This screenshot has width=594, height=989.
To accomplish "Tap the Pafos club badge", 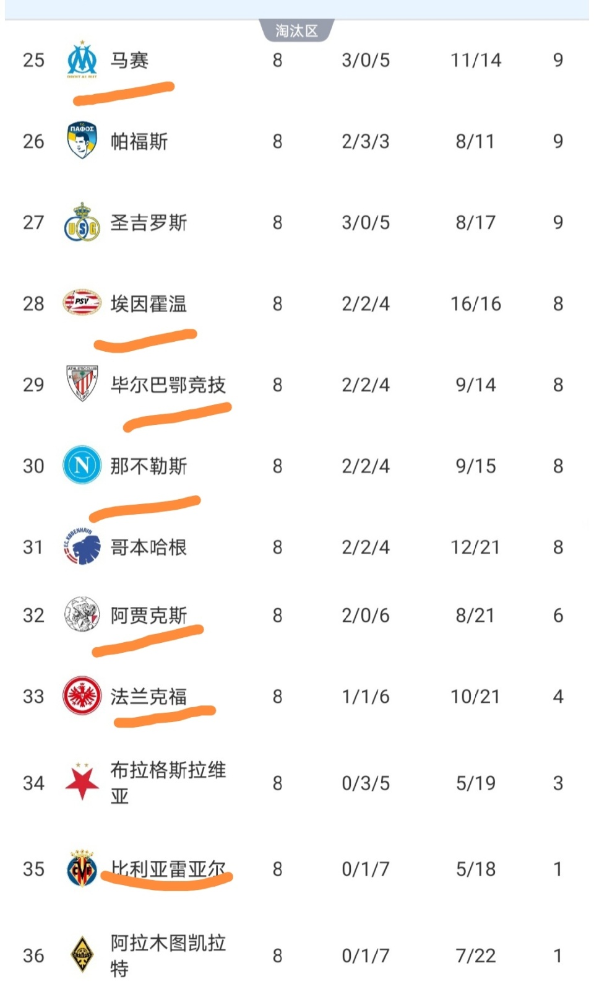I will (x=82, y=141).
